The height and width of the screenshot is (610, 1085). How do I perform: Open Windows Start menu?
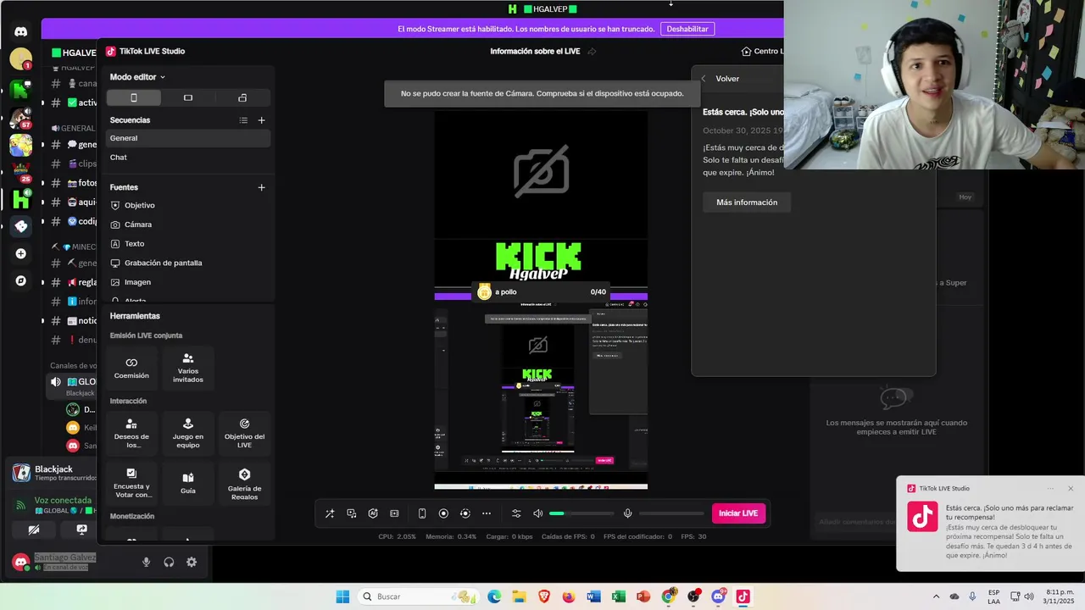click(x=342, y=596)
